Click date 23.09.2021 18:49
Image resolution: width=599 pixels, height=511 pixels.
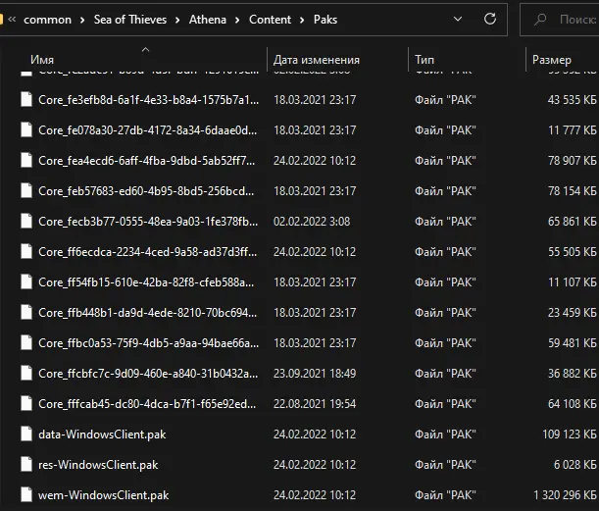[x=315, y=374]
